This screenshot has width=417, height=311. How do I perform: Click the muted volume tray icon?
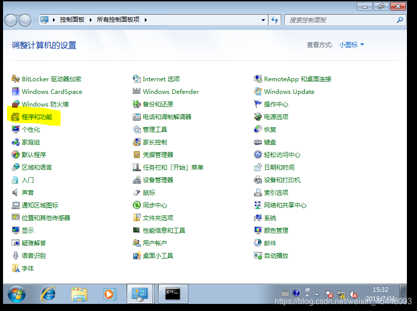point(353,294)
